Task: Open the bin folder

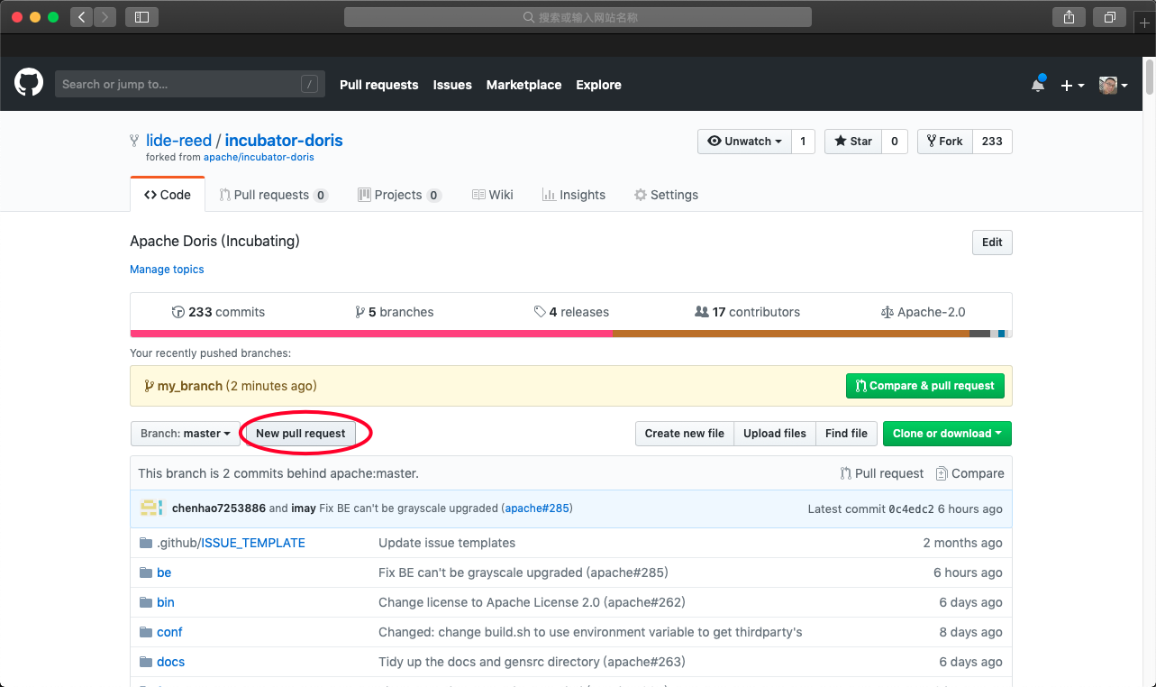Action: click(166, 602)
